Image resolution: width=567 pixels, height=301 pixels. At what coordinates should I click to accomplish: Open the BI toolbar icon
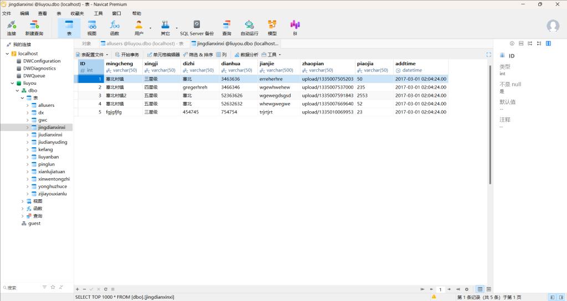pos(295,28)
